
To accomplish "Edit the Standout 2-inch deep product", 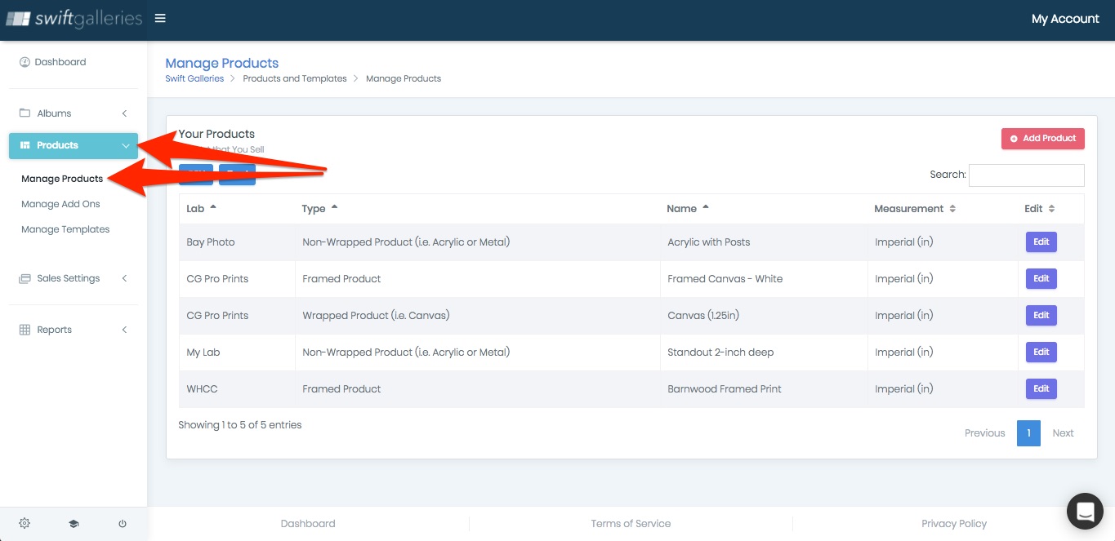I will click(x=1041, y=352).
